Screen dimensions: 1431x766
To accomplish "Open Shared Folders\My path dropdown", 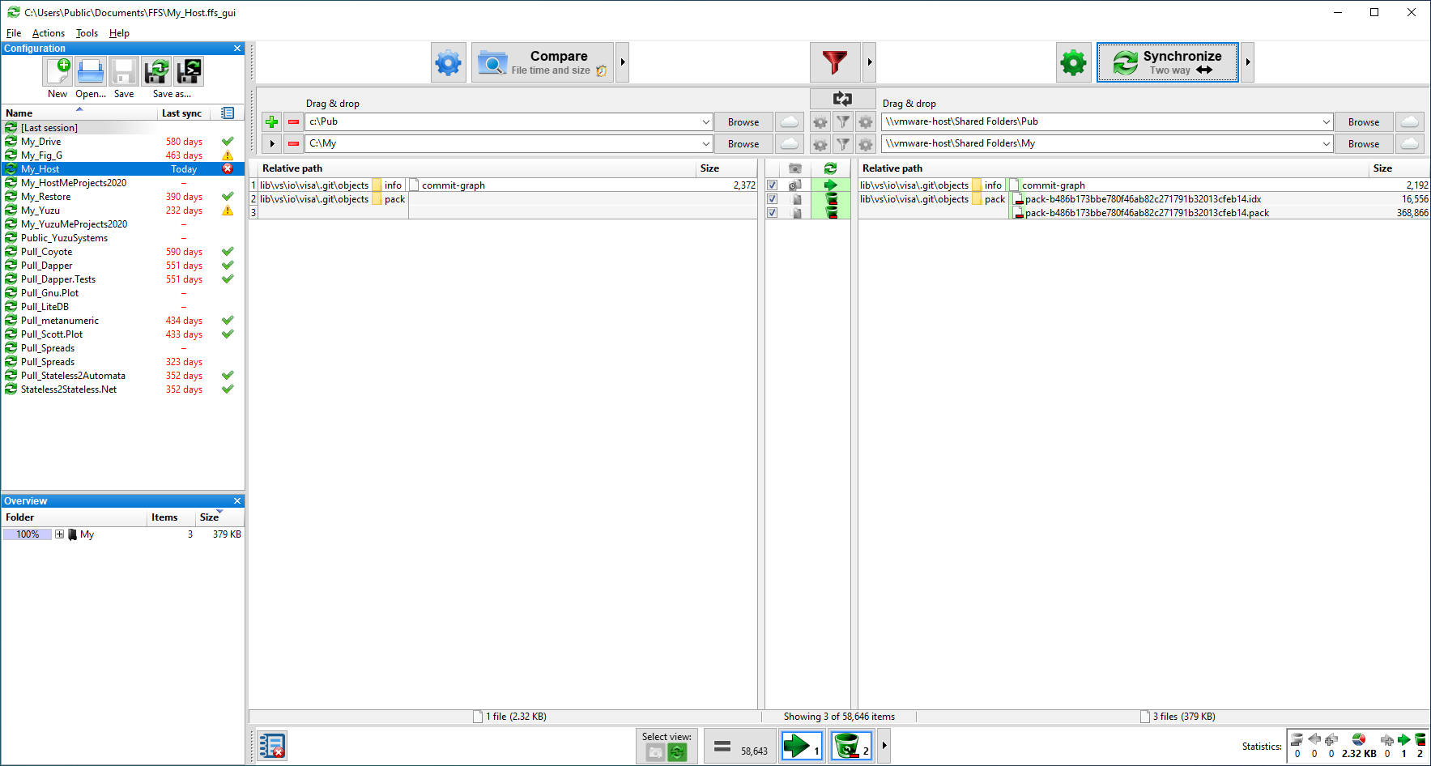I will coord(1327,144).
